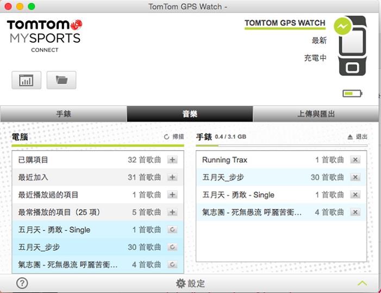Click the 30 首歌曲 count in watch list
This screenshot has width=381, height=293.
[x=327, y=177]
